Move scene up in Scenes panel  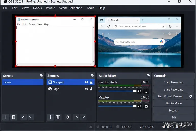pyautogui.click(x=24, y=117)
